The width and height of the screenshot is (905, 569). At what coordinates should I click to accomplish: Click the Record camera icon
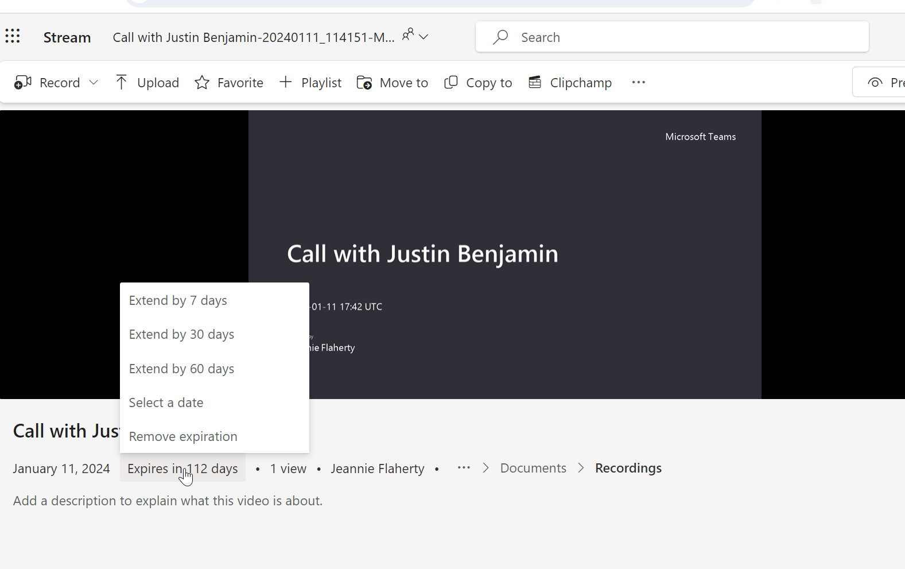coord(23,83)
